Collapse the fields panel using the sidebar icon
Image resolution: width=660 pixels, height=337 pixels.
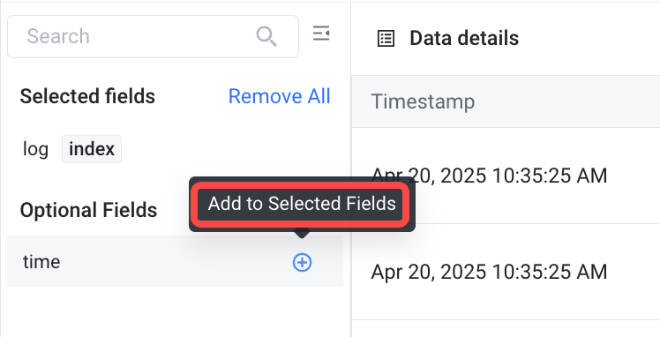pos(321,34)
